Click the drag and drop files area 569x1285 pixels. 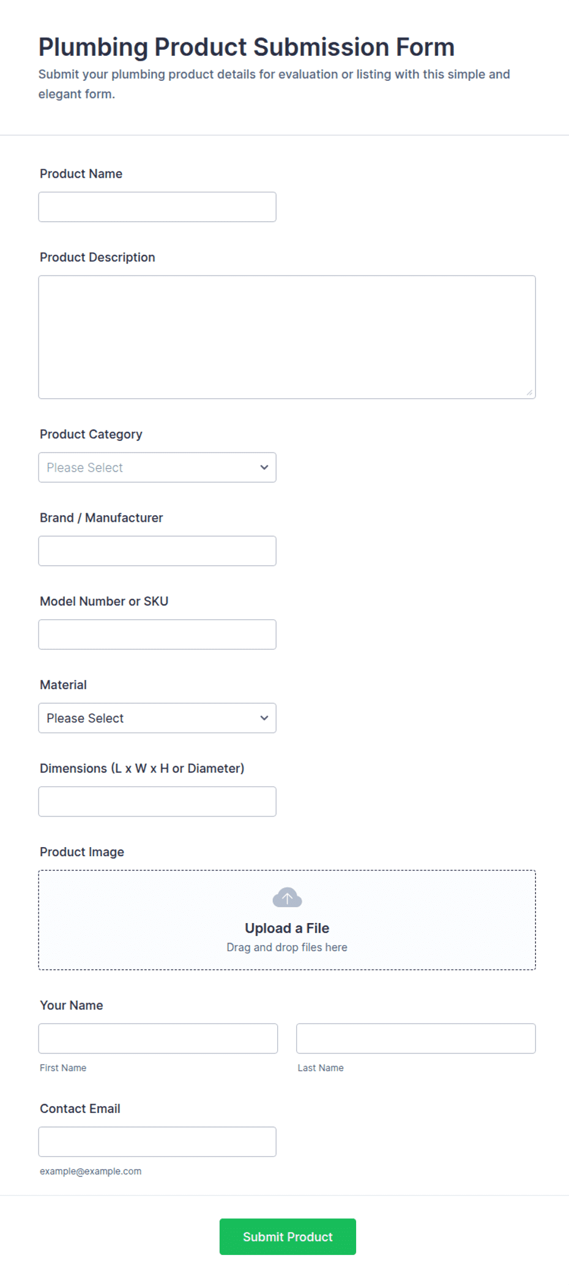coord(287,920)
